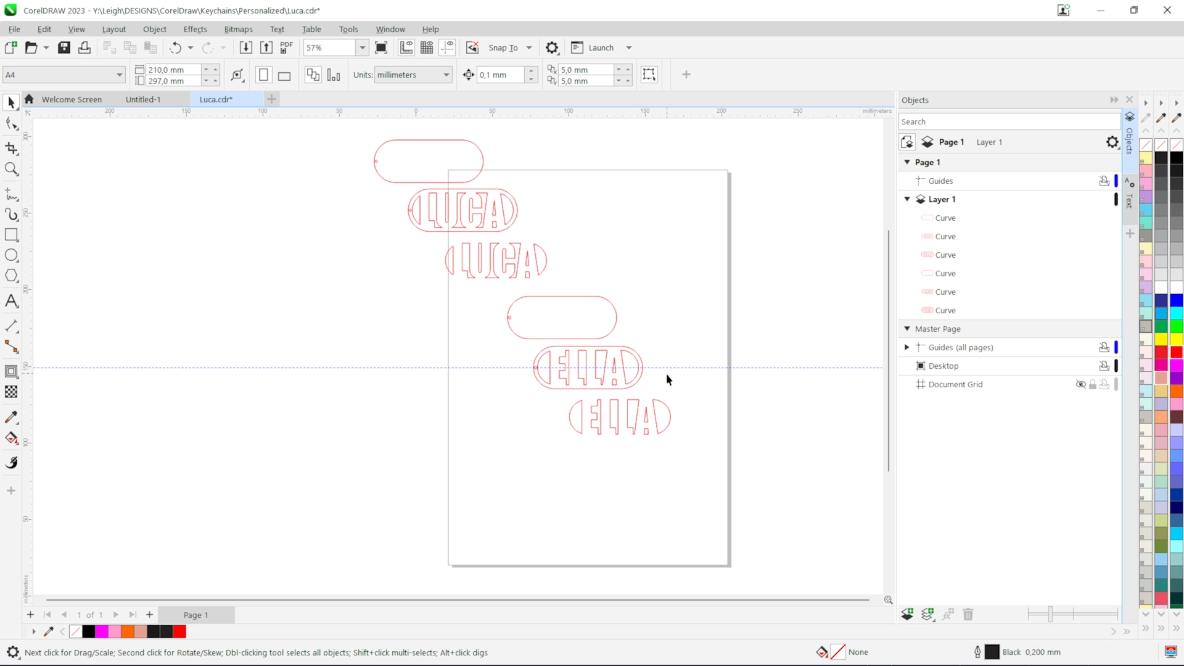Select the Artistic Media tool
This screenshot has width=1184, height=666.
point(11,214)
